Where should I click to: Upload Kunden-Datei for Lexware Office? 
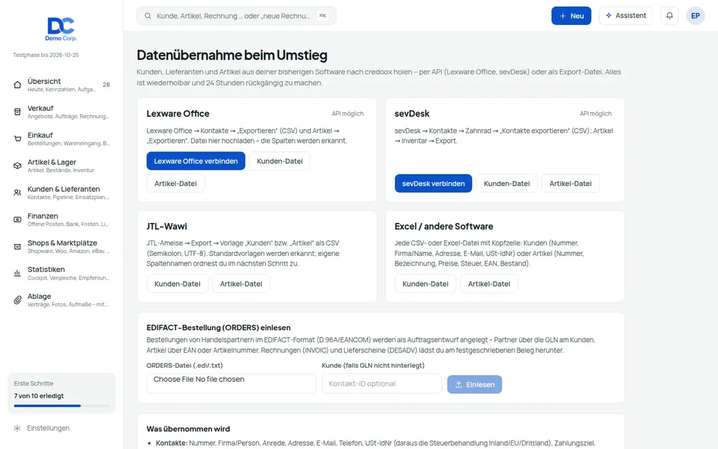[279, 161]
